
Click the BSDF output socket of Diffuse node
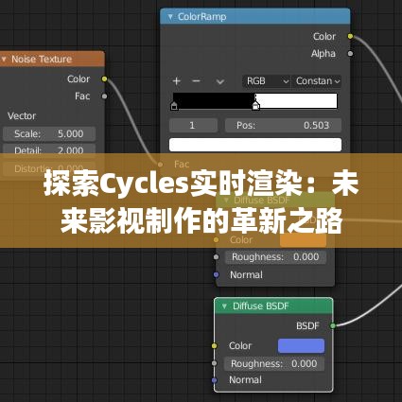coord(333,325)
